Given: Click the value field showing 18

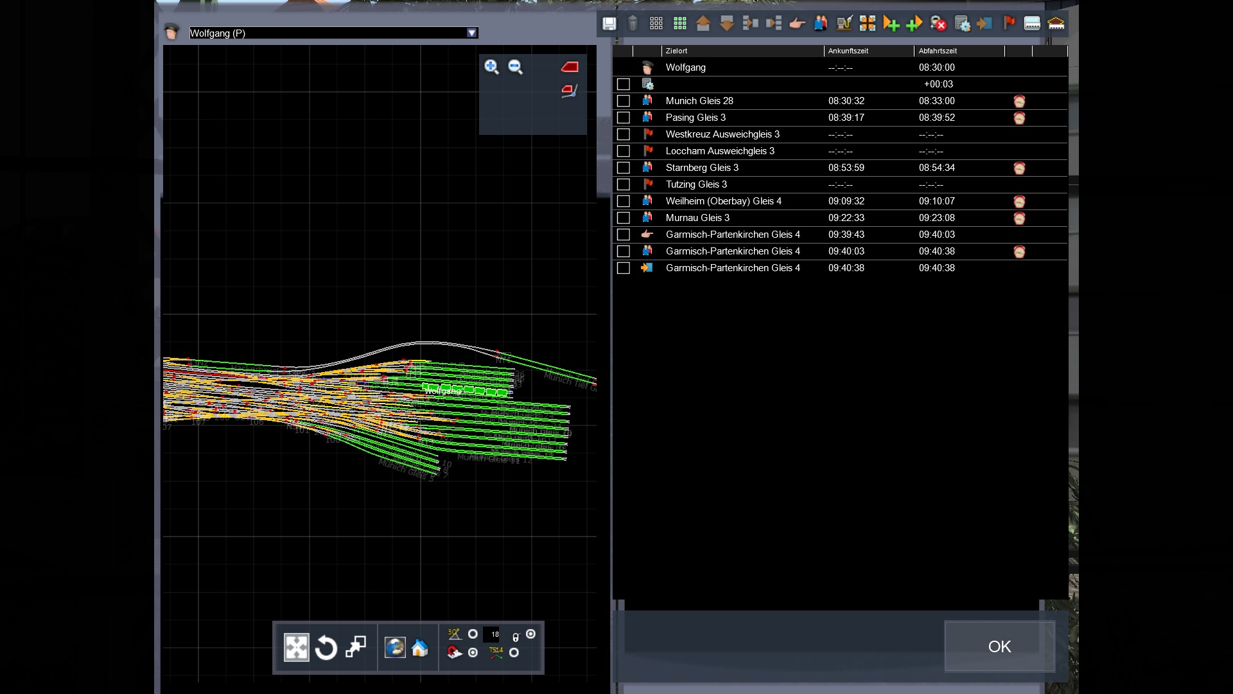Looking at the screenshot, I should click(x=491, y=634).
